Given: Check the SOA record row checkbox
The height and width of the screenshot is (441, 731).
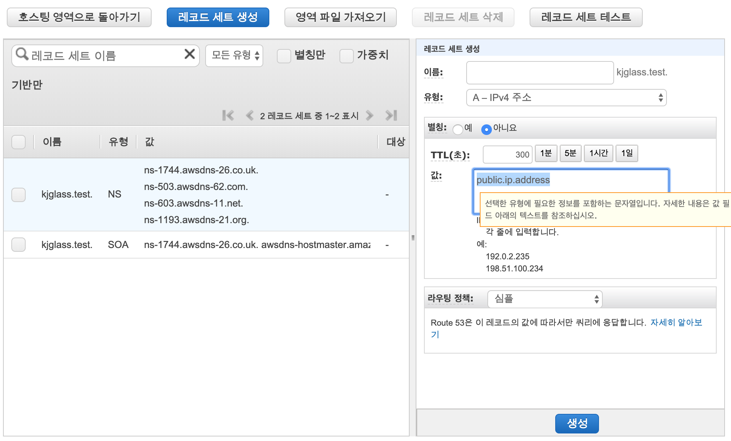Looking at the screenshot, I should pyautogui.click(x=18, y=245).
